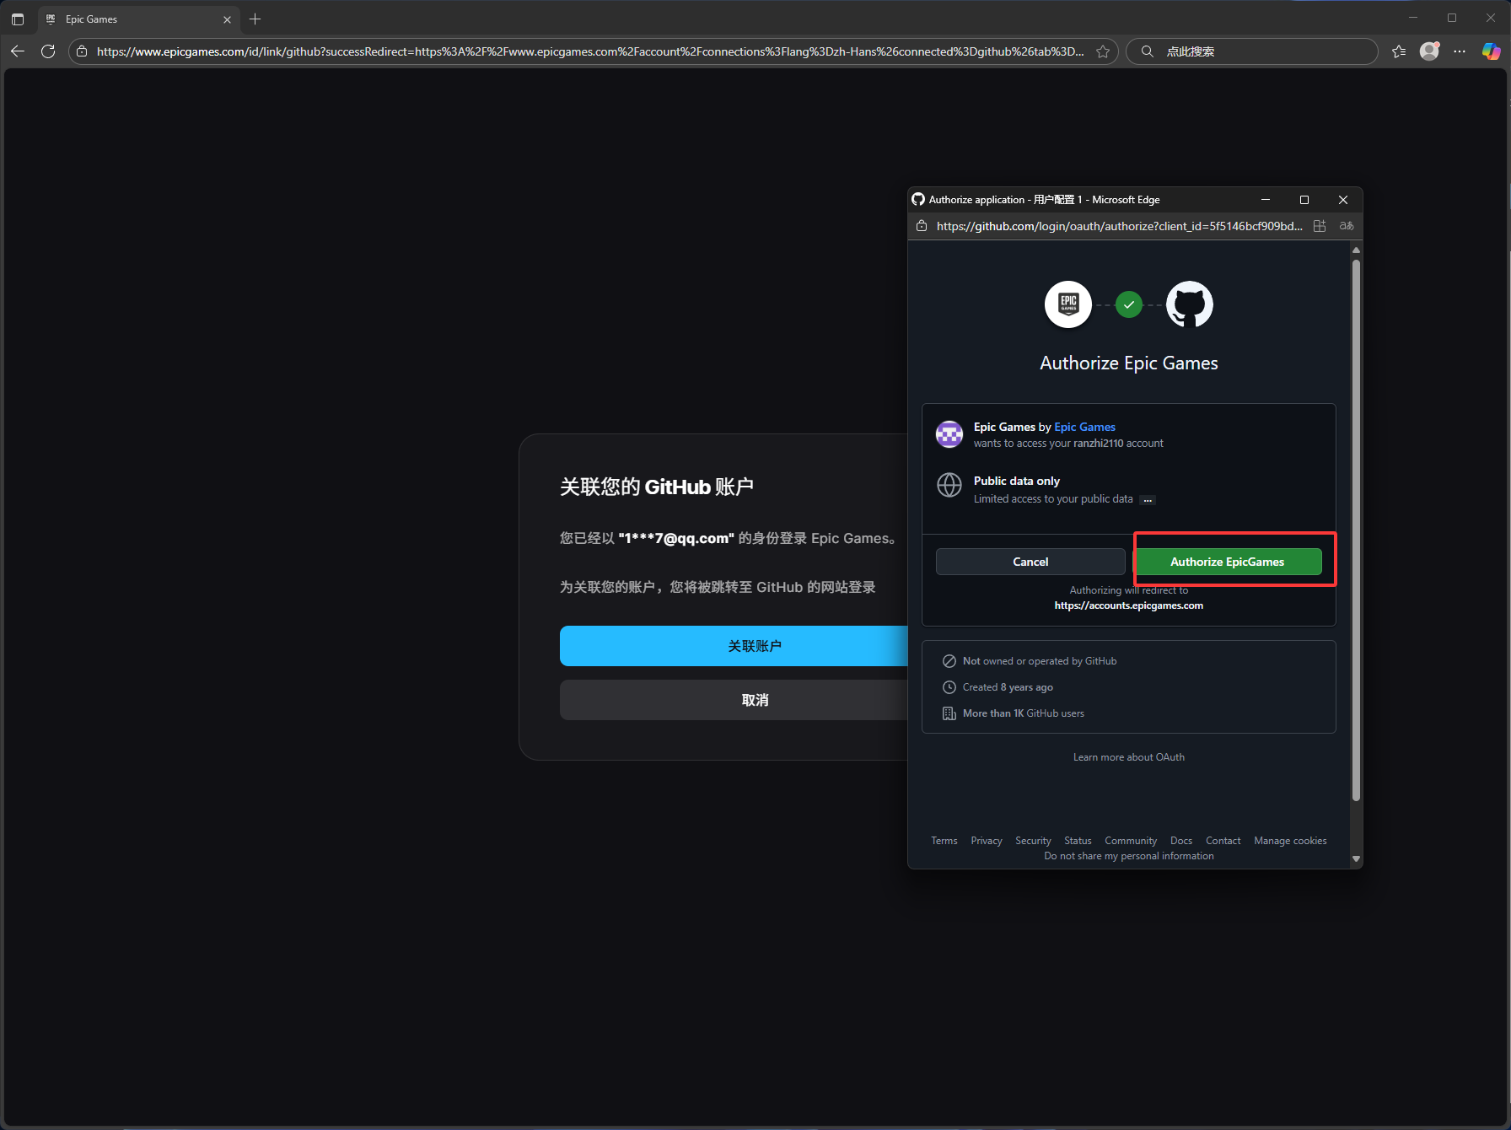Screen dimensions: 1511x1130
Task: Click the popup scrollbar down arrow
Action: coord(1356,858)
